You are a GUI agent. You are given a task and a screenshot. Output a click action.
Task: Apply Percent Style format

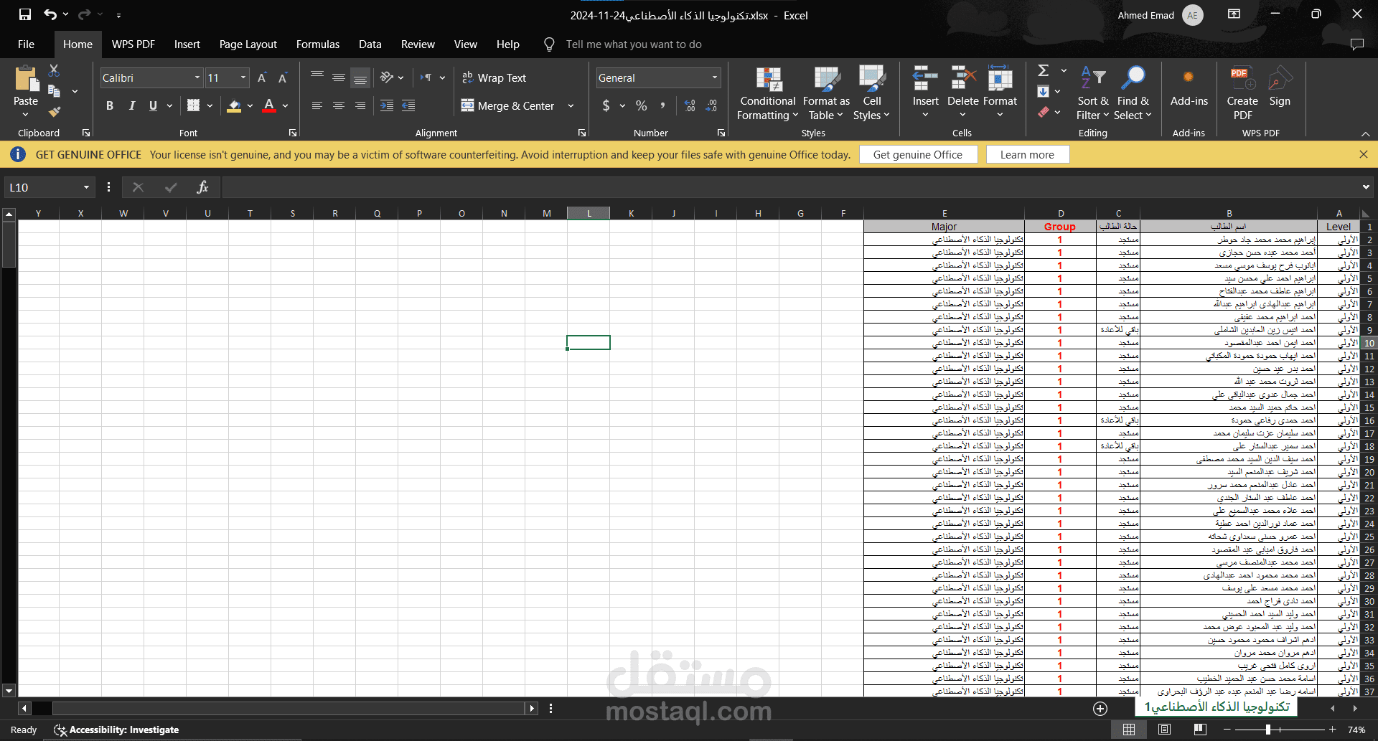642,105
